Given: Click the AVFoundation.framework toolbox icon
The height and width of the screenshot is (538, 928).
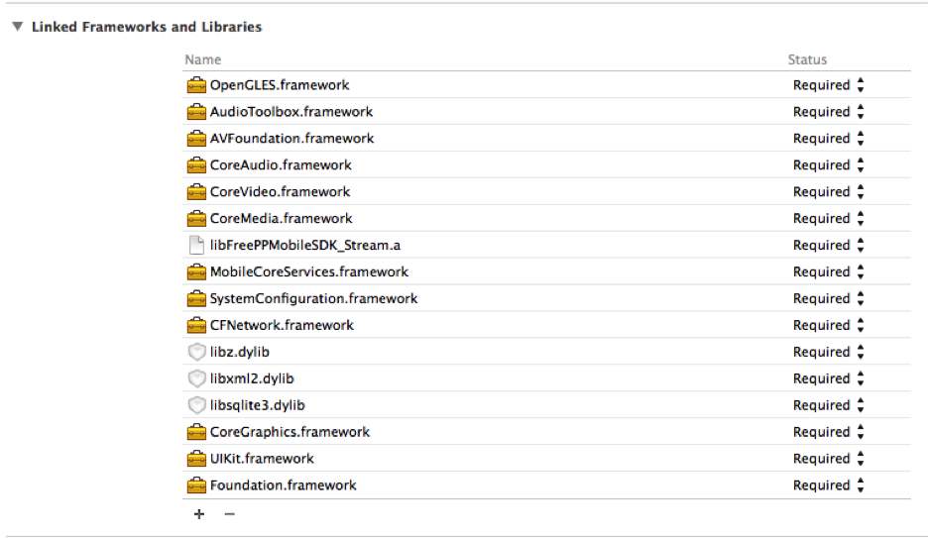Looking at the screenshot, I should (x=196, y=139).
